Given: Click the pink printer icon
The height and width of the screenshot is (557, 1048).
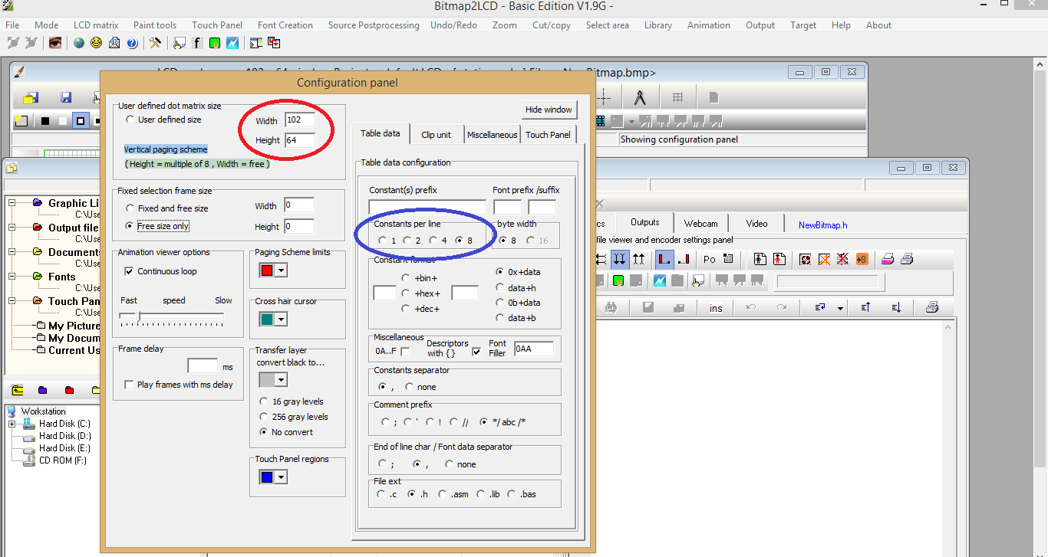Looking at the screenshot, I should (x=888, y=259).
